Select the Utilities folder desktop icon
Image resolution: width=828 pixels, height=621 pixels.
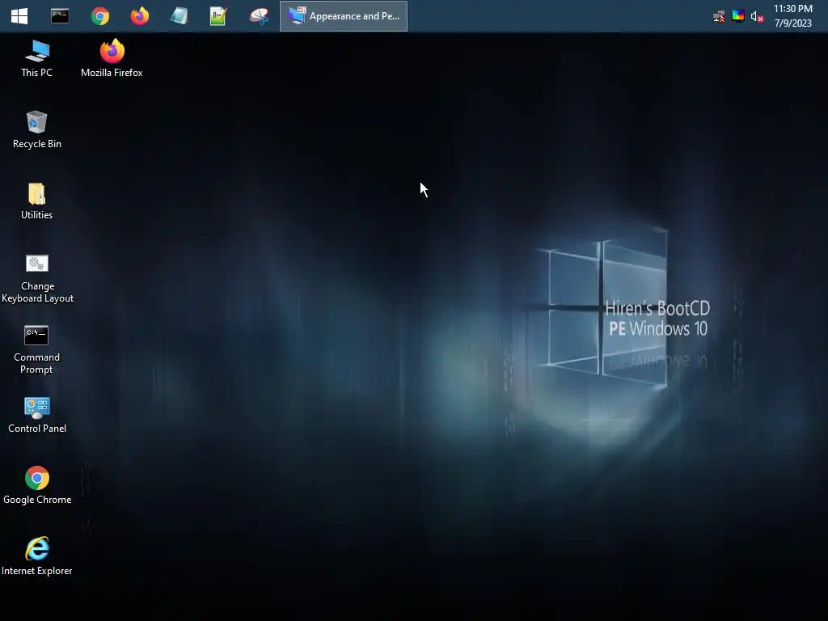(x=37, y=201)
